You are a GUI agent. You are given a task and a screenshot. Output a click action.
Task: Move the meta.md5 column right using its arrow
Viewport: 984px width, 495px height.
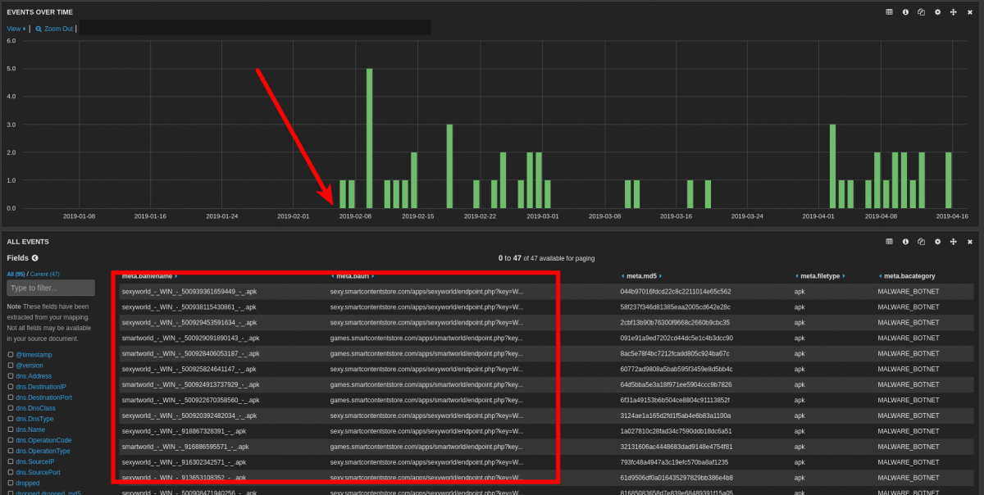click(x=660, y=276)
